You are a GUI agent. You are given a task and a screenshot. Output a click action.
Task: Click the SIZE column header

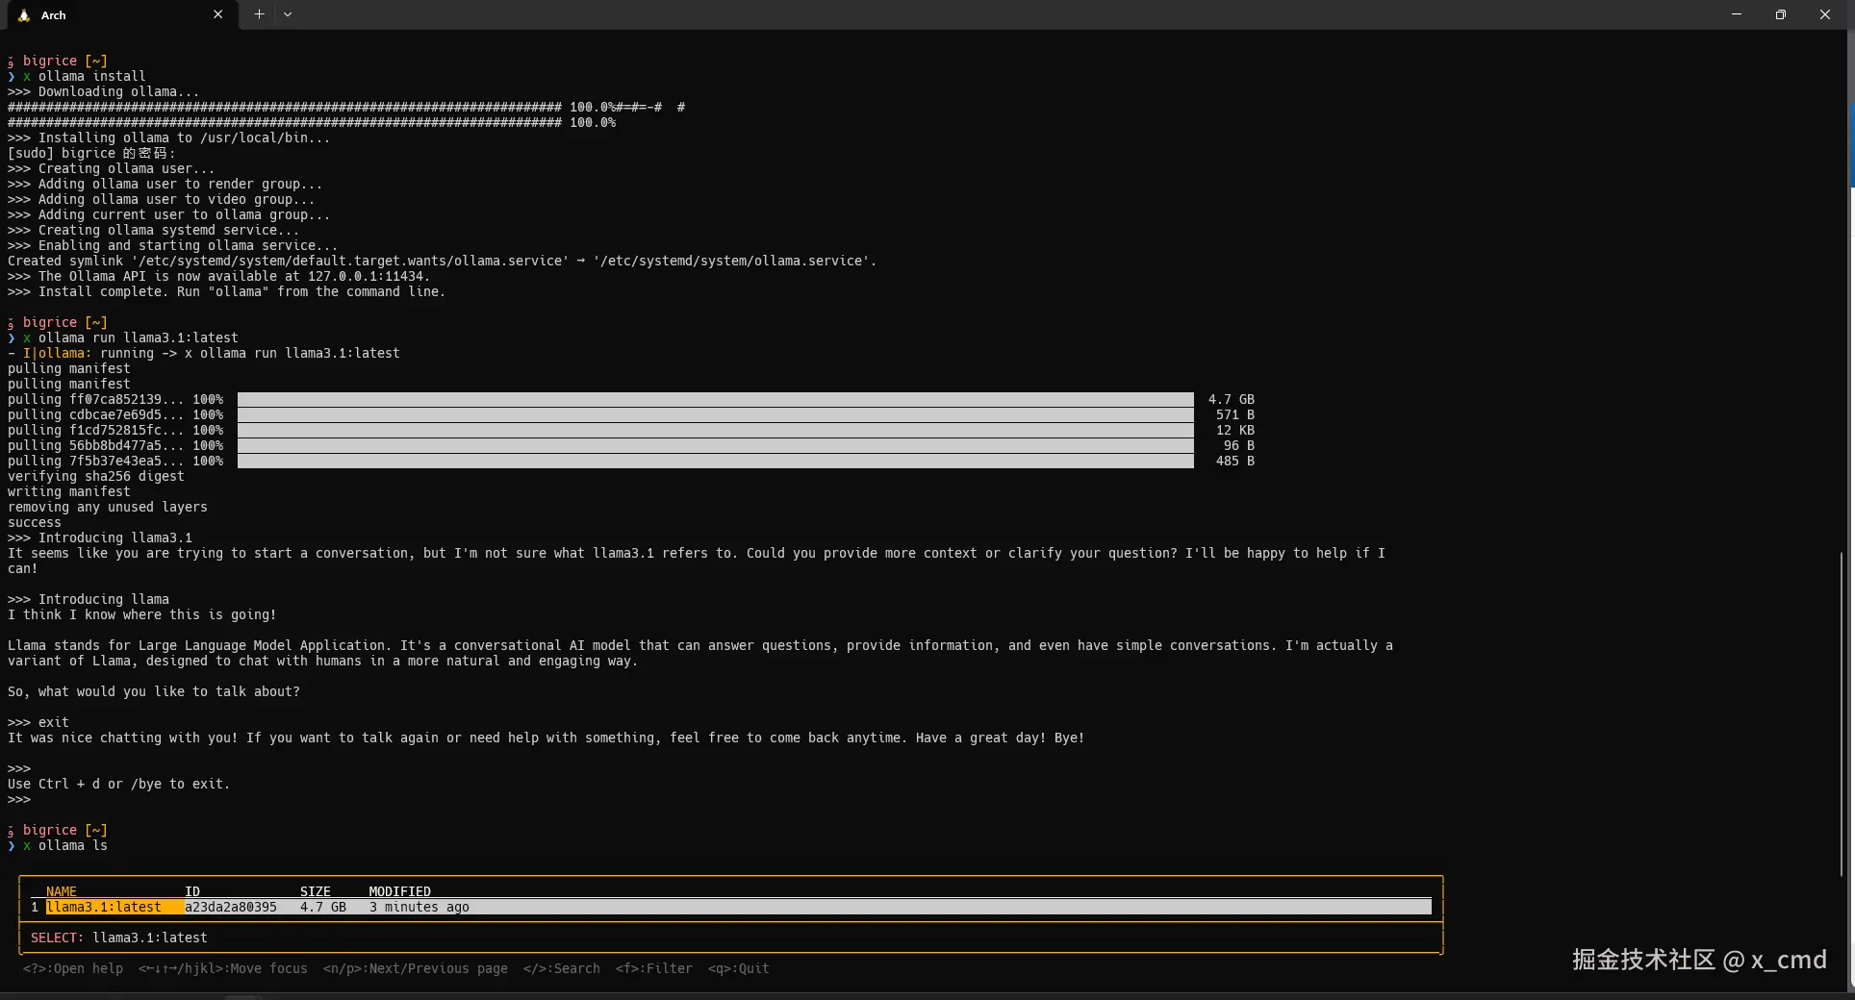[x=316, y=891]
